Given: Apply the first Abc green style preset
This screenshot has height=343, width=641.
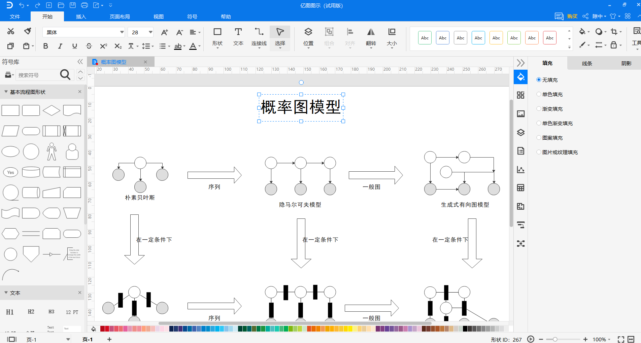Looking at the screenshot, I should click(x=425, y=38).
